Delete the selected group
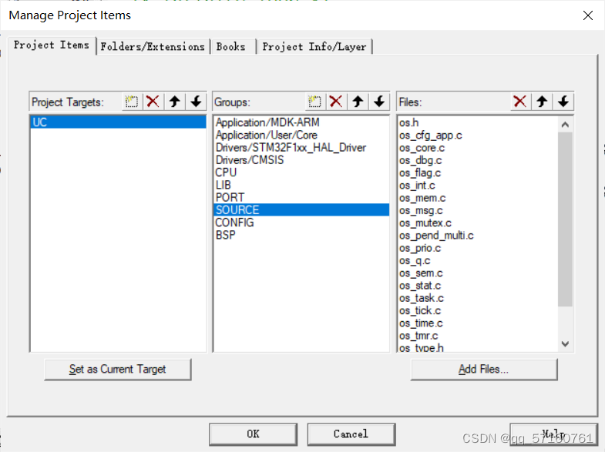Screen dimensions: 605x452 click(336, 102)
